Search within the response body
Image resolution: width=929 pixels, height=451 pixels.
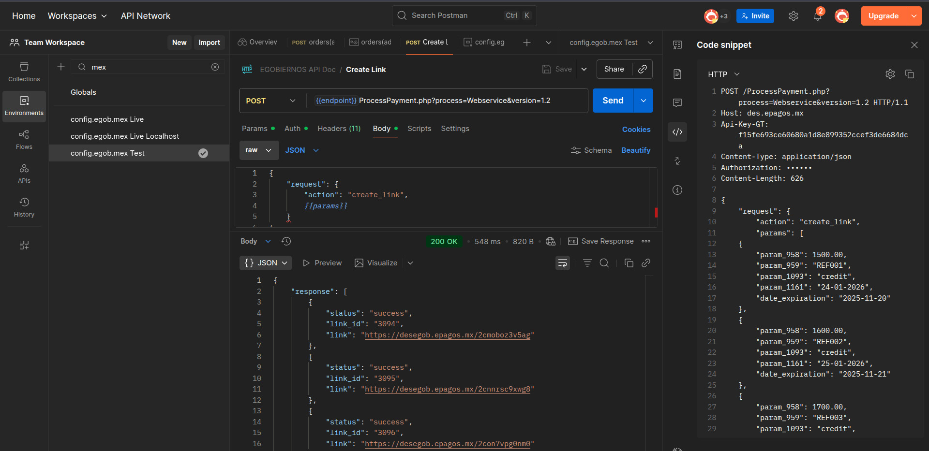(x=604, y=263)
